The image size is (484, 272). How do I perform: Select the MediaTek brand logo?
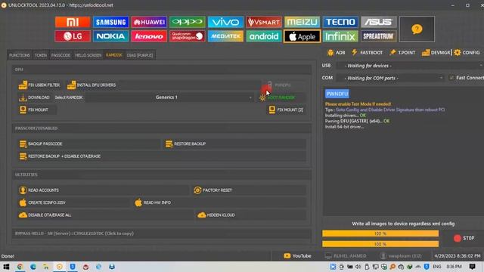pos(225,36)
